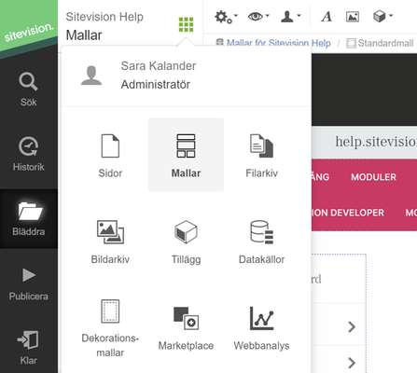The image size is (417, 373).
Task: Open the Sidor pages section
Action: (110, 155)
